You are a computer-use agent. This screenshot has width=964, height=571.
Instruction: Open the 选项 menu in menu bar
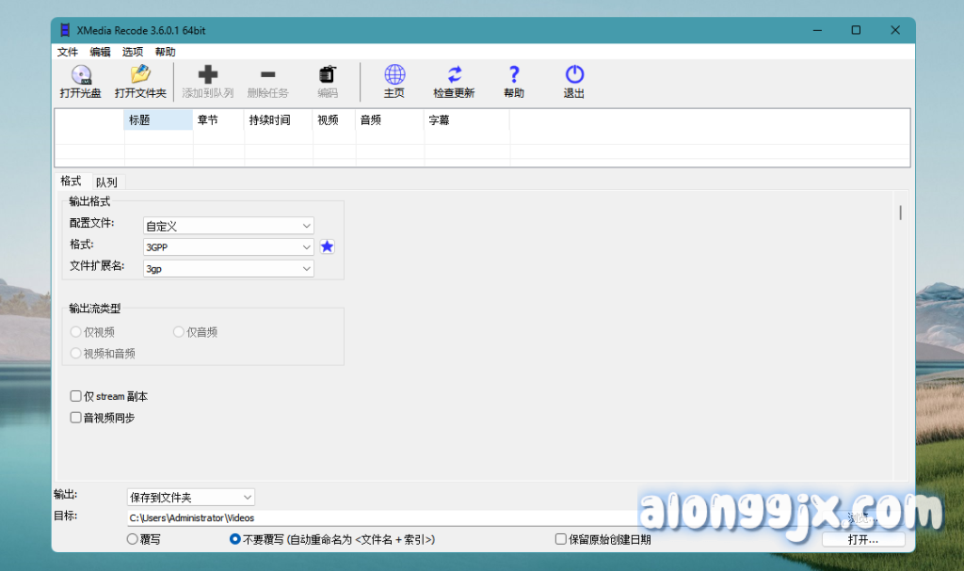(133, 52)
